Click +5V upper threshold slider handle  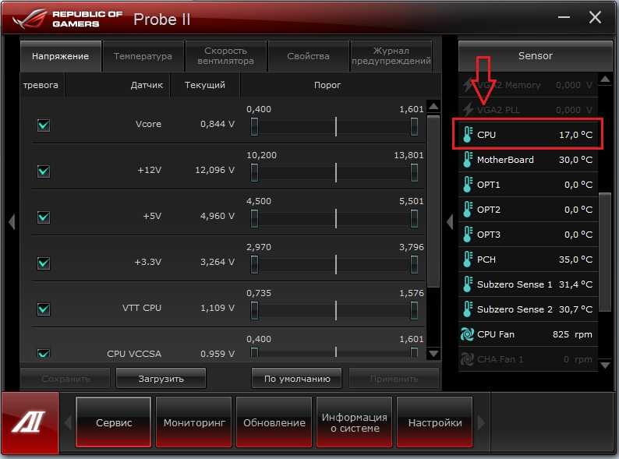click(414, 218)
